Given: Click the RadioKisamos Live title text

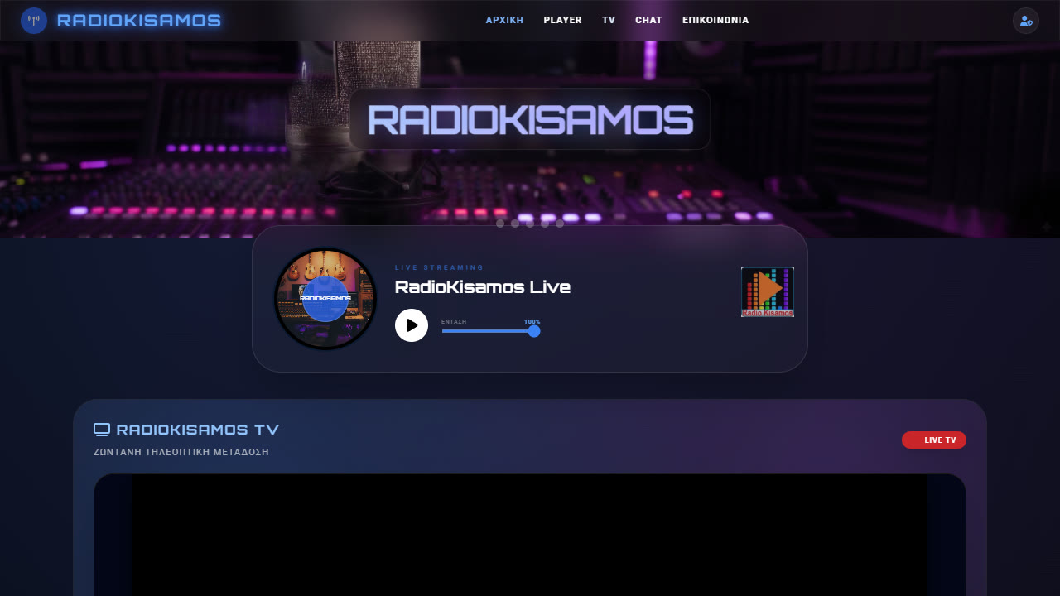Looking at the screenshot, I should [483, 287].
